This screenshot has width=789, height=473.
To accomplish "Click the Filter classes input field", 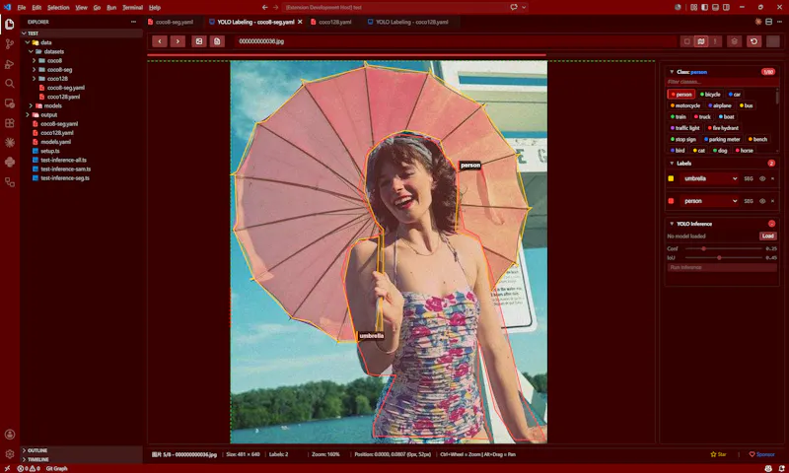I will point(722,82).
